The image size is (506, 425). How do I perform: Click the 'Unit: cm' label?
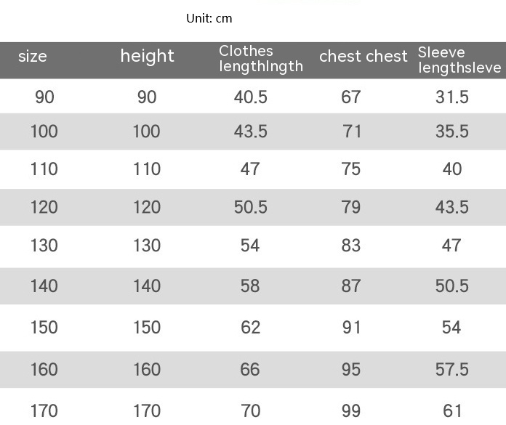coord(209,18)
